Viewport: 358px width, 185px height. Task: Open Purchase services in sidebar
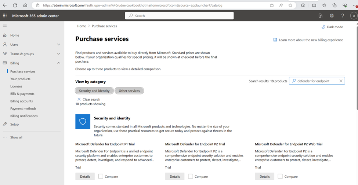click(23, 71)
